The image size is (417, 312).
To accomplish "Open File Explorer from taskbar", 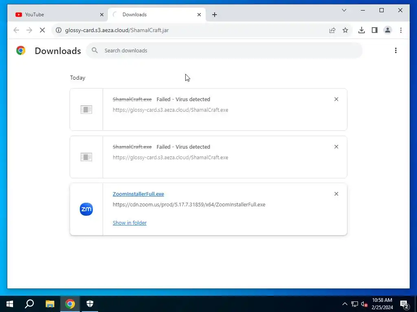I will click(50, 304).
